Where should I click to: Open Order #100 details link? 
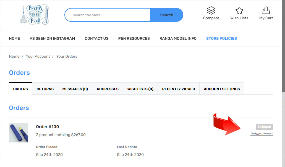[48, 127]
